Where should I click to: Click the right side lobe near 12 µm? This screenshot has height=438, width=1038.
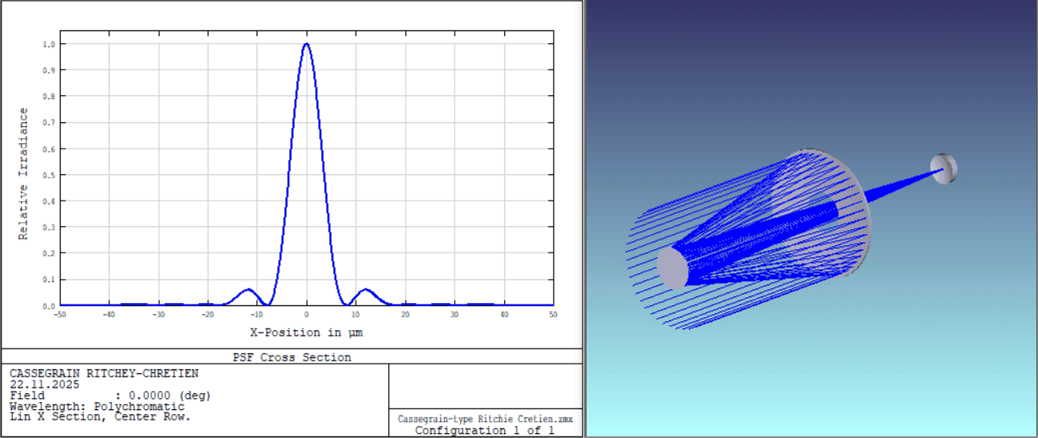coord(366,290)
